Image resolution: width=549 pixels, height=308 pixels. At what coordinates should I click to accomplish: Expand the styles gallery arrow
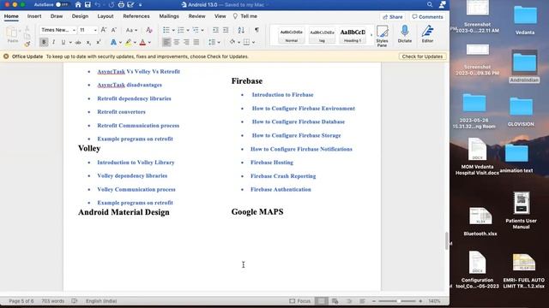pyautogui.click(x=371, y=35)
